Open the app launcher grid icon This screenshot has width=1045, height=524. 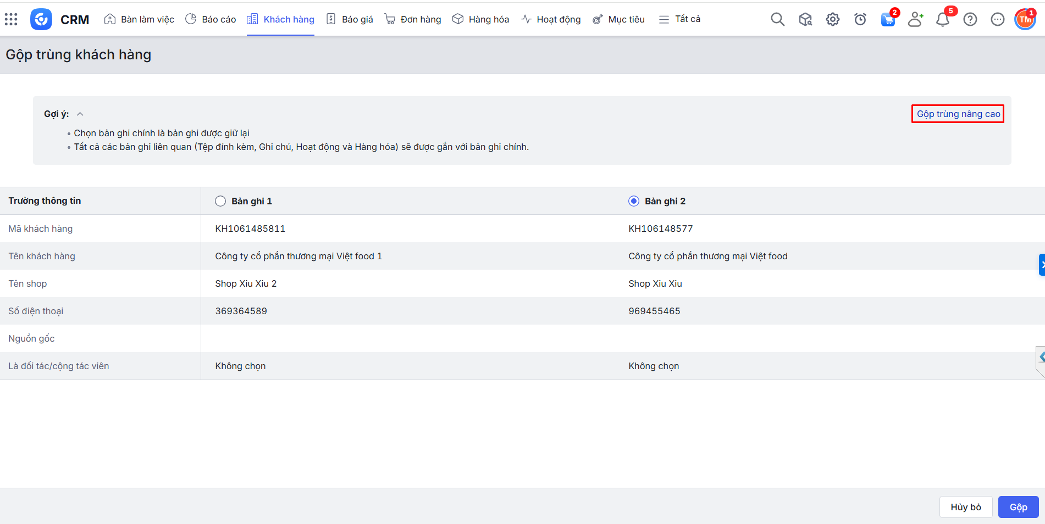point(11,19)
